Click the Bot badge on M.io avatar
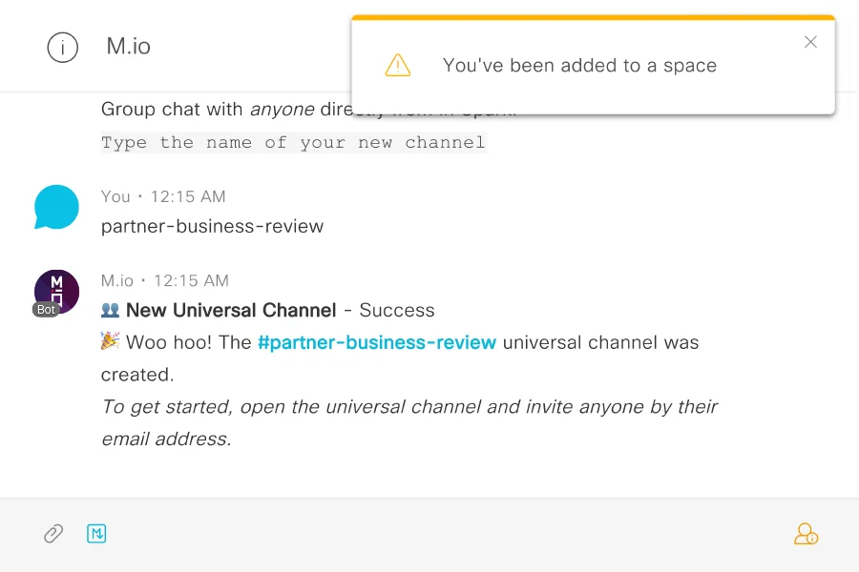 (45, 309)
